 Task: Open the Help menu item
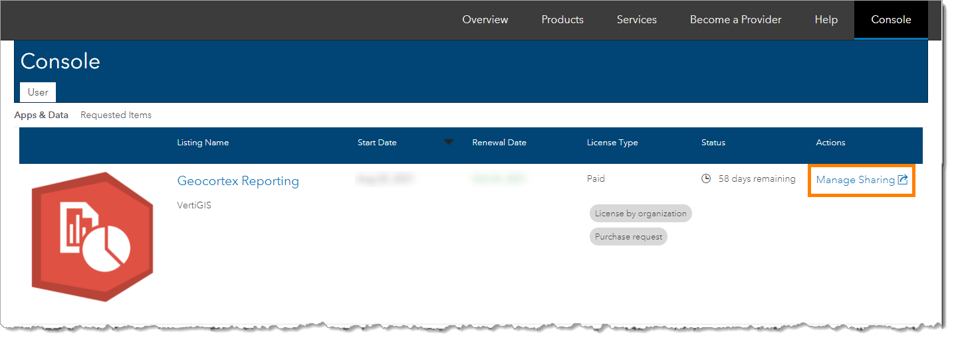point(826,20)
